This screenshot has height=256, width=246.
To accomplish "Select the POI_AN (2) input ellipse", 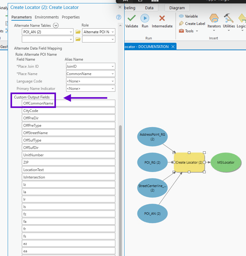I will 152,214.
